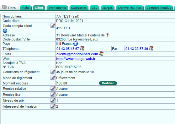Click the Assujetti à TVA label

tap(14, 63)
